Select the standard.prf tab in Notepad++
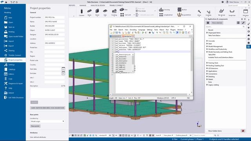 [x=128, y=36]
